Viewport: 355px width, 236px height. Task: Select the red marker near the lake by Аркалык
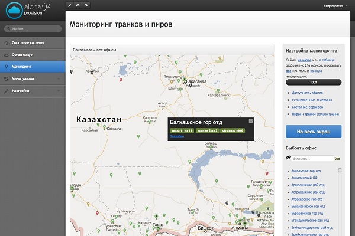click(121, 80)
